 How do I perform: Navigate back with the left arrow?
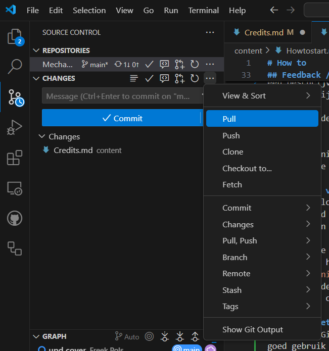274,10
